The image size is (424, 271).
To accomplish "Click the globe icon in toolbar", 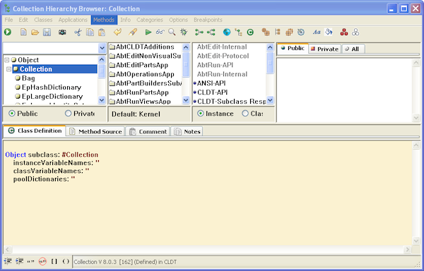I will point(227,32).
